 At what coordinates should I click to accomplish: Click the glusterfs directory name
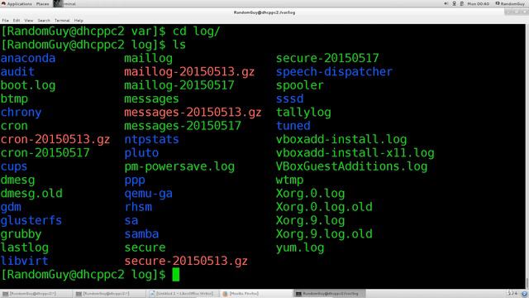pyautogui.click(x=31, y=221)
